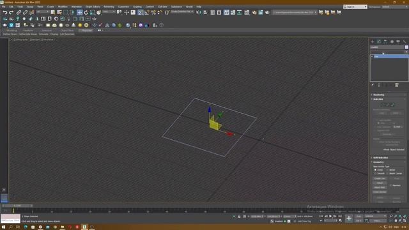This screenshot has height=230, width=409.
Task: Click the Mirror tool icon
Action: [199, 12]
